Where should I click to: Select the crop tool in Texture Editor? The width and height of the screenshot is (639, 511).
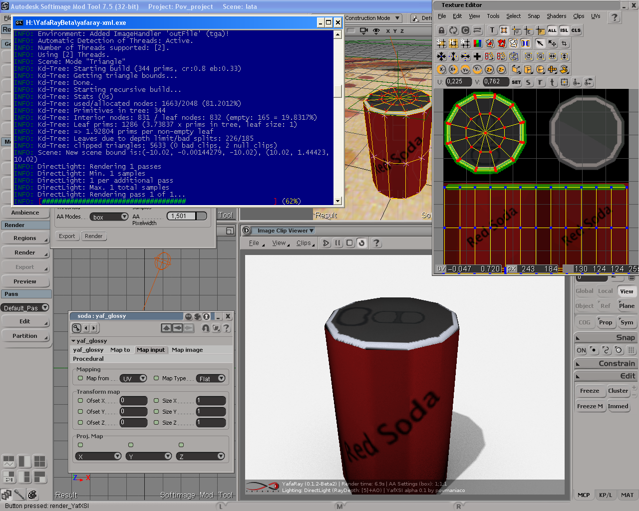(x=564, y=43)
